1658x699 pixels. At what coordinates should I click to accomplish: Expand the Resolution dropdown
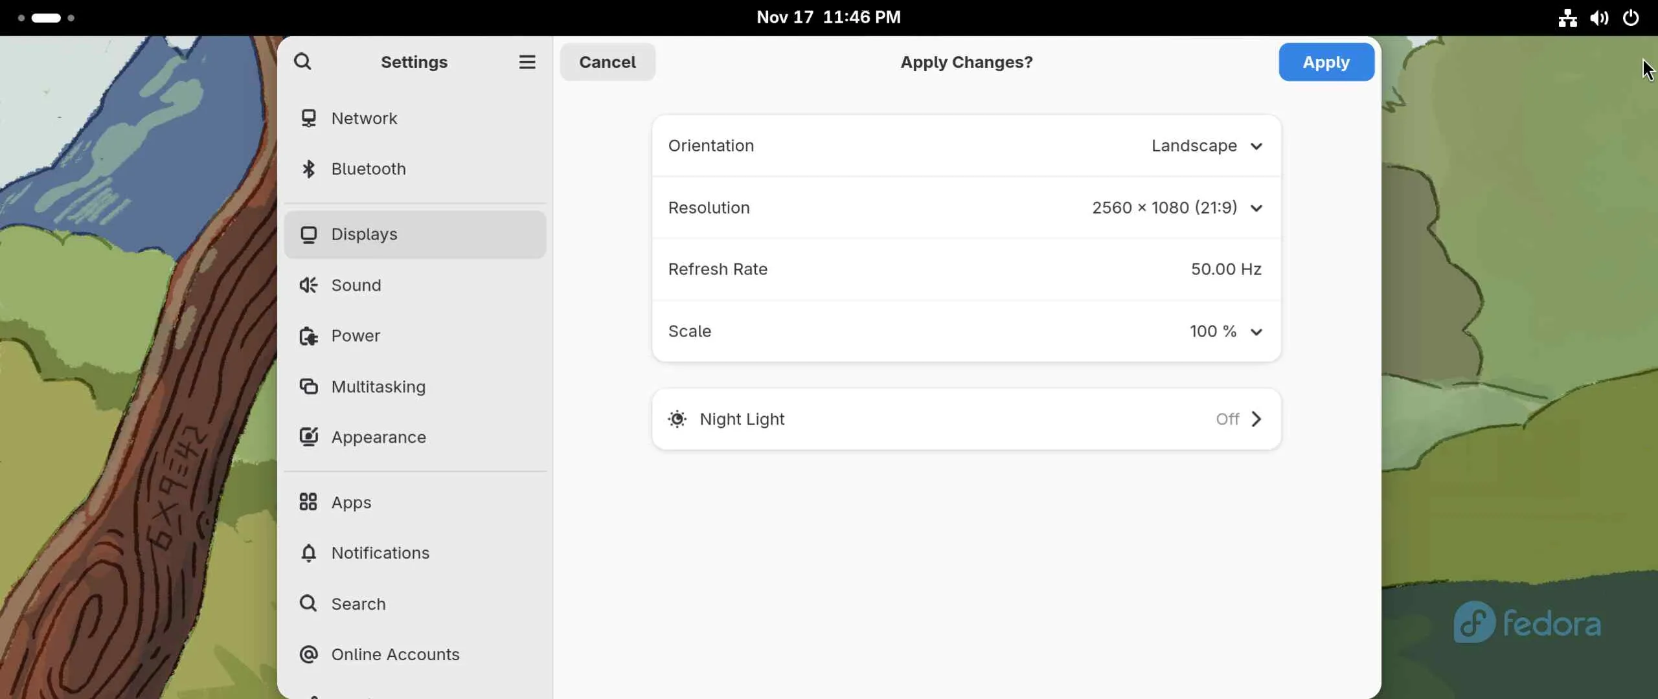tap(1177, 208)
